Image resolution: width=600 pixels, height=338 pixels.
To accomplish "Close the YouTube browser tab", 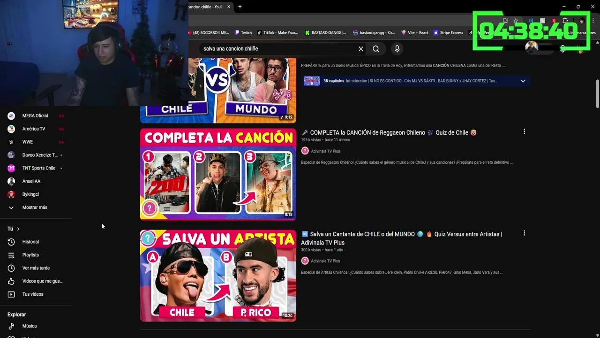I will click(229, 7).
